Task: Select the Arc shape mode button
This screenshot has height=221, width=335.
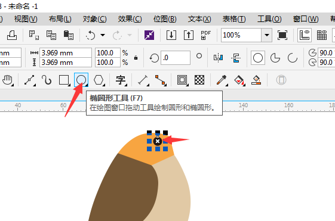Action: click(293, 58)
